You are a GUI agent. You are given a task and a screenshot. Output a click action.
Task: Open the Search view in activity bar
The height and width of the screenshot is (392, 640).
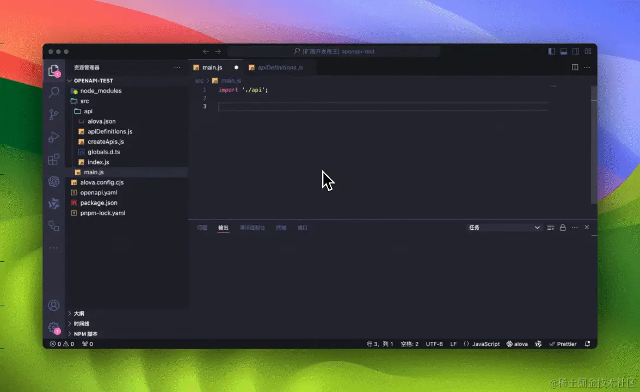click(x=53, y=93)
